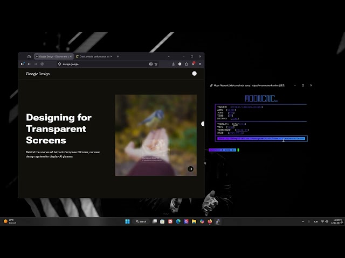This screenshot has width=345, height=258.
Task: Expand the list all tabs chevron
Action: (x=169, y=56)
